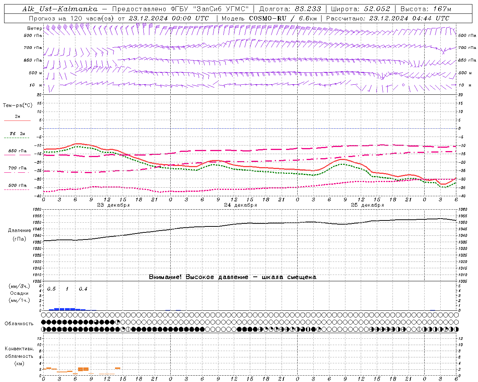Click the Конвективн. облачность label
Image resolution: width=478 pixels, height=382 pixels.
[x=19, y=353]
